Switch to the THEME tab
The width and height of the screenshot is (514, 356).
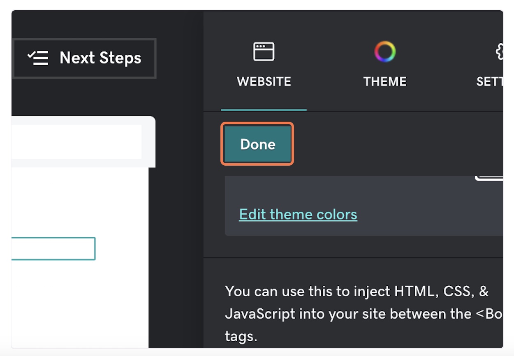coord(385,81)
